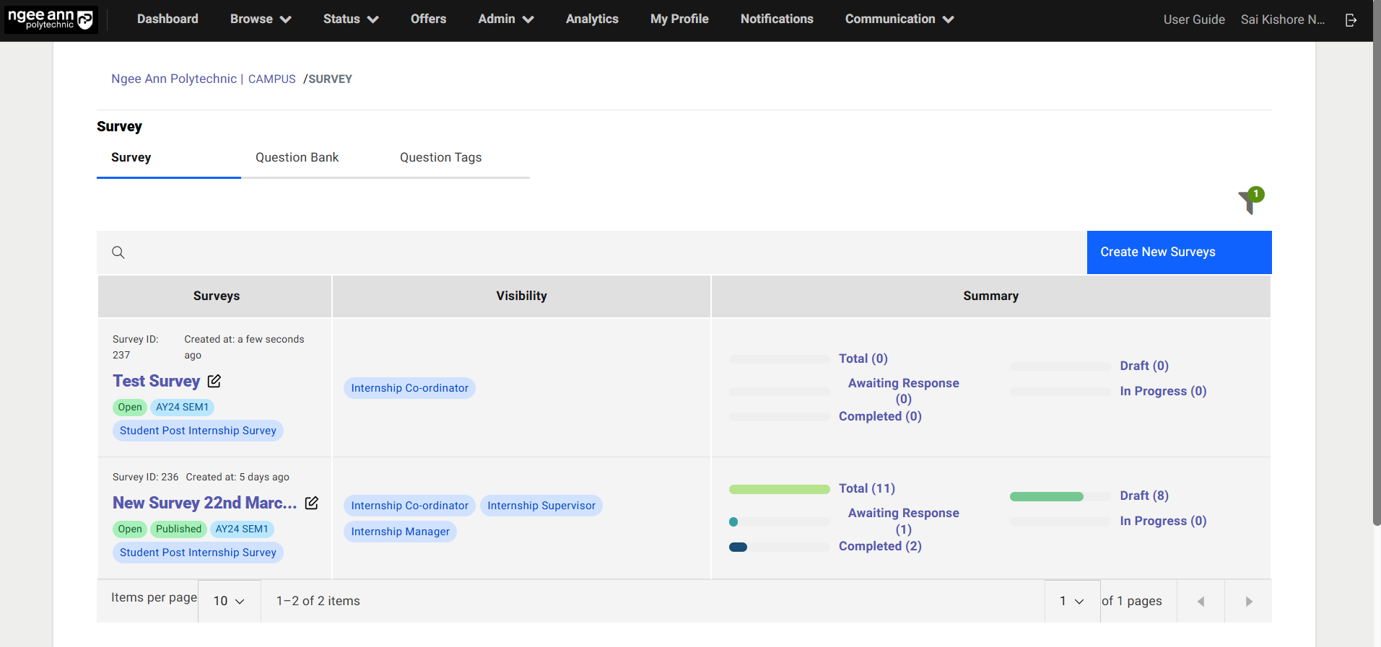
Task: Switch to the Question Tags tab
Action: [440, 157]
